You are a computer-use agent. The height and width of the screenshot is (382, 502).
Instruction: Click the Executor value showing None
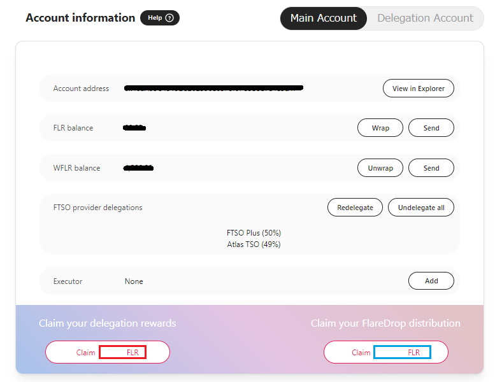pos(134,281)
